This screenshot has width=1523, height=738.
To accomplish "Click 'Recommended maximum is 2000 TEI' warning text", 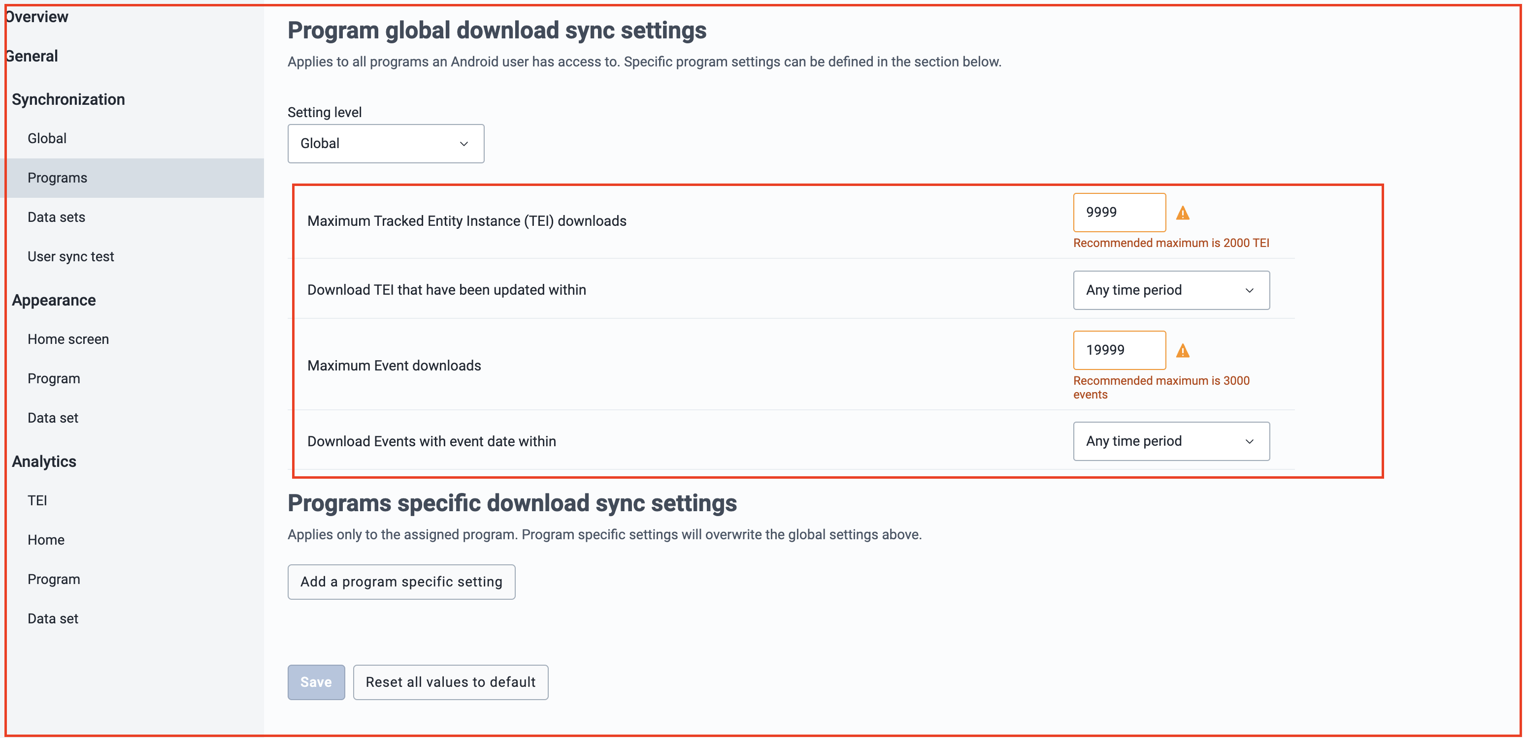I will (x=1171, y=243).
